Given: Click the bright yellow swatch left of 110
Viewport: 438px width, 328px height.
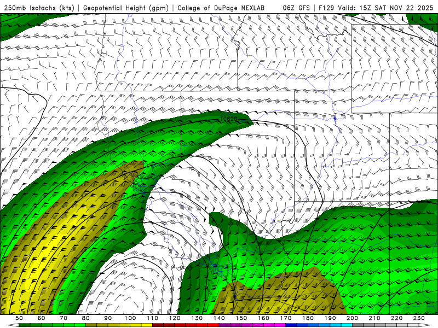Looking at the screenshot, I should pos(147,325).
